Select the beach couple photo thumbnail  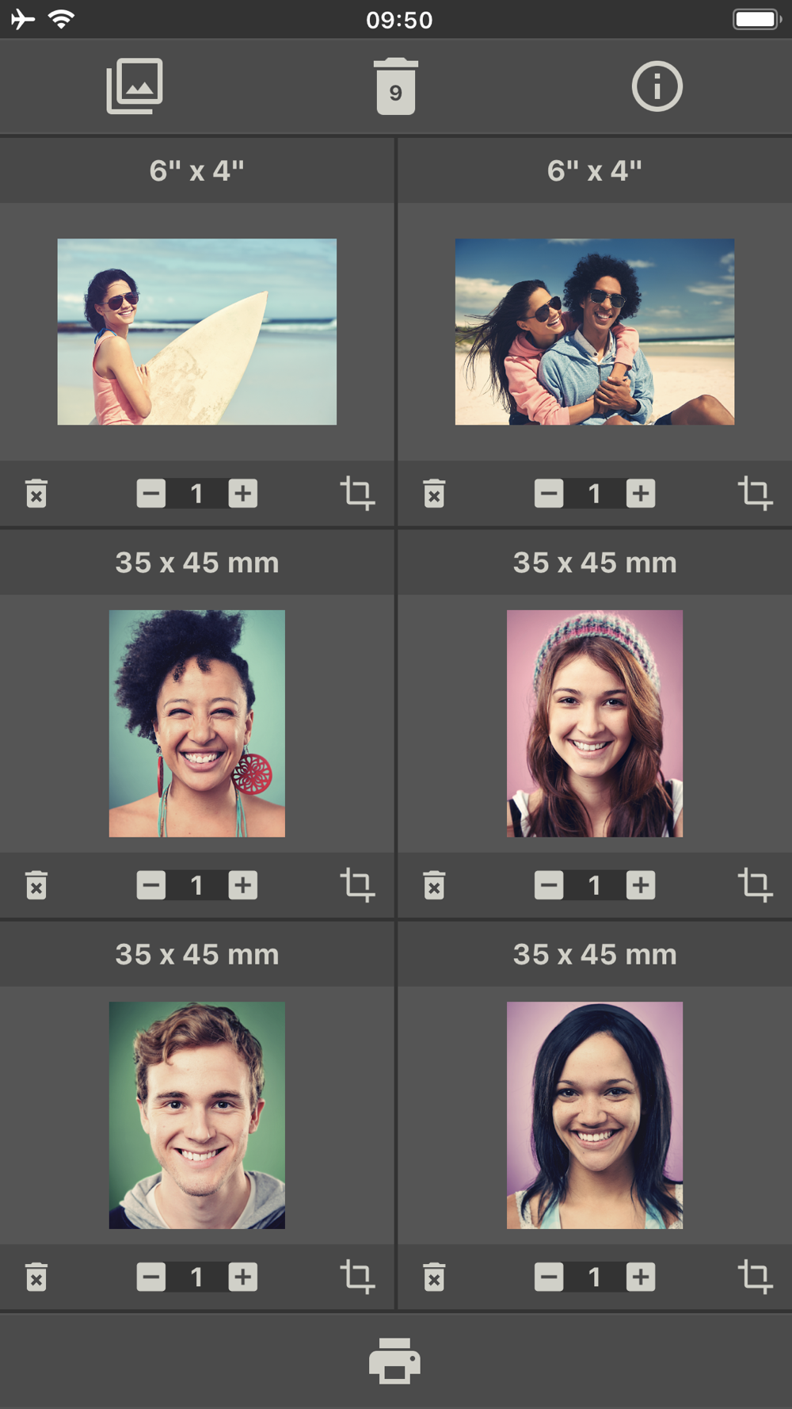595,331
